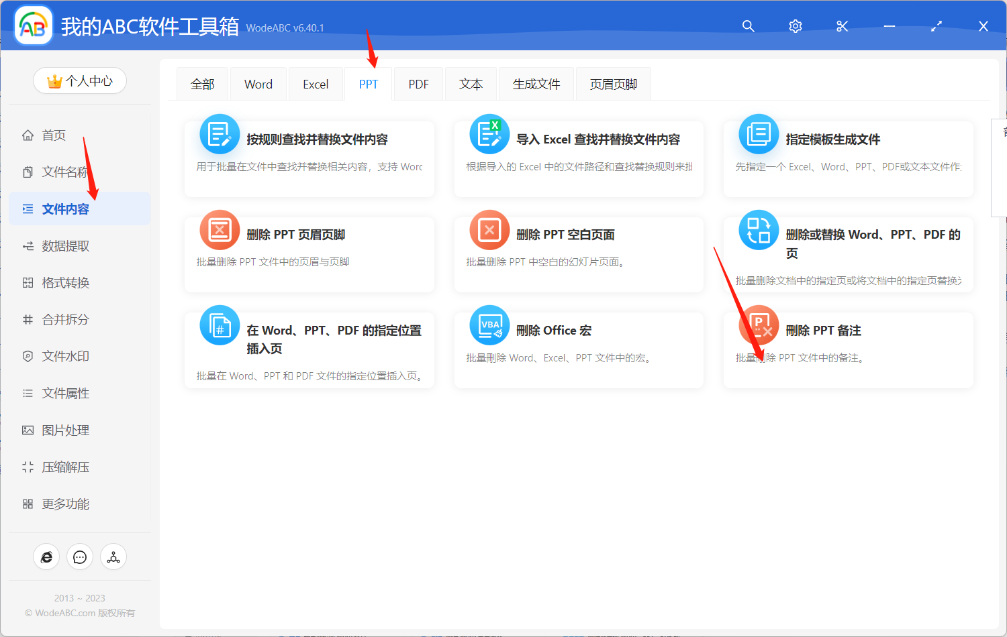
Task: Open the 删除 PPT 空白页面 tool
Action: pos(578,253)
